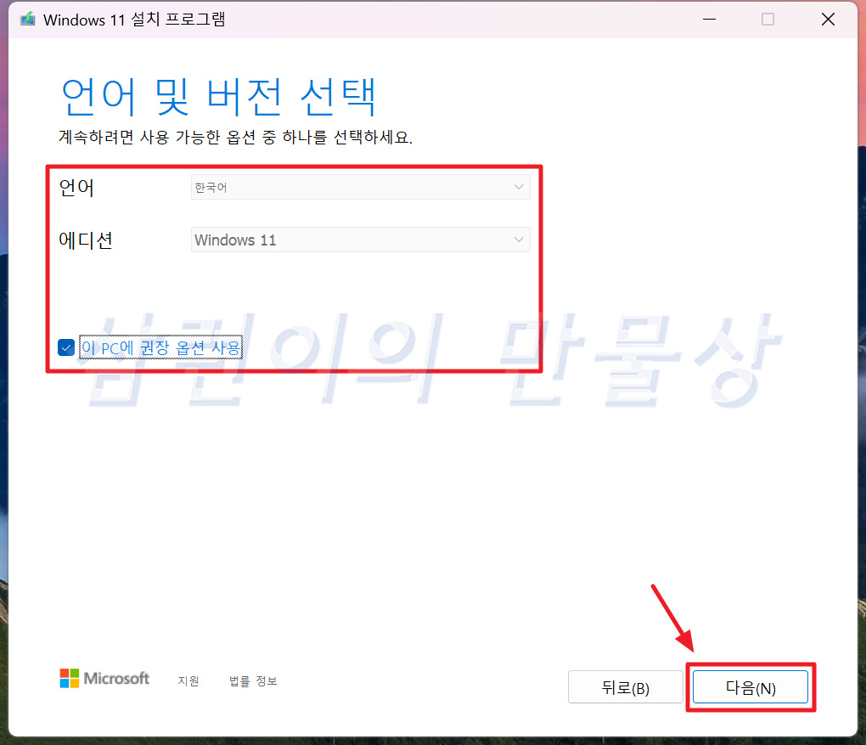The image size is (866, 745).
Task: Click the Windows 11 setup title bar icon
Action: click(28, 20)
